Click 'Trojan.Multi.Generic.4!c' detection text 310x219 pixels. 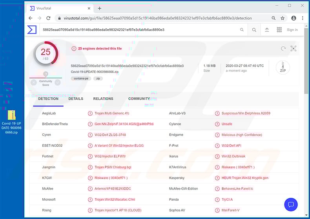coord(112,113)
